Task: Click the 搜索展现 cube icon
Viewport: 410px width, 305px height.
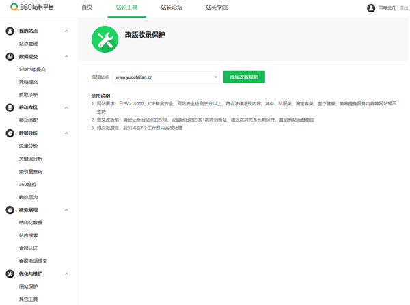Action: [10, 210]
